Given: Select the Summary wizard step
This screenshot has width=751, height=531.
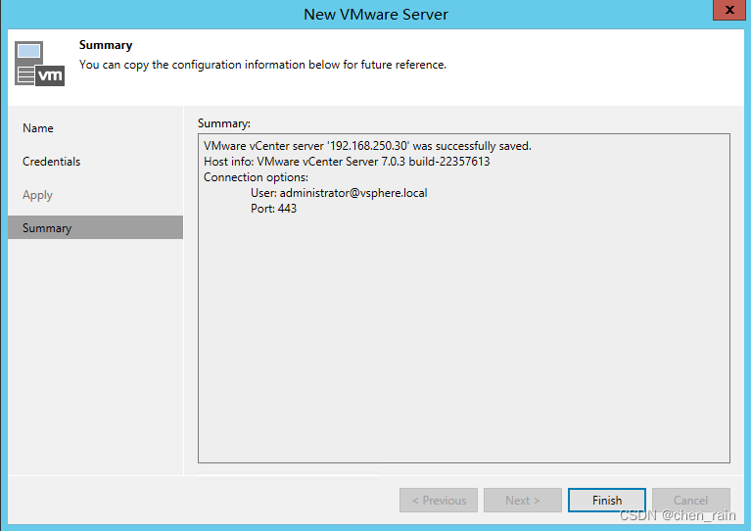Looking at the screenshot, I should (95, 227).
